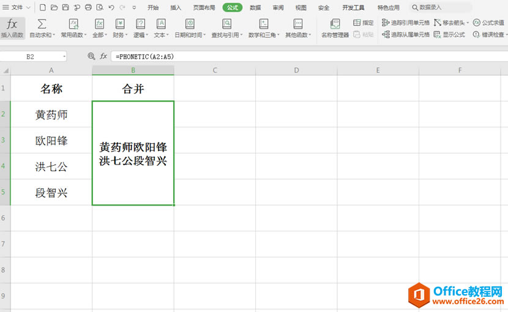Open the Insert Function (插入函数) dialog
508x312 pixels.
[12, 28]
